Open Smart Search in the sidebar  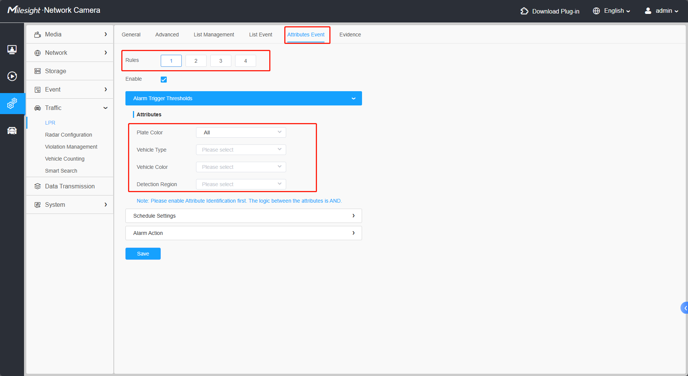tap(61, 171)
